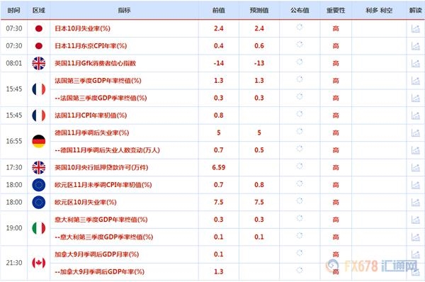This screenshot has height=282, width=425.
Task: Click the 公布值 column header
Action: [300, 11]
